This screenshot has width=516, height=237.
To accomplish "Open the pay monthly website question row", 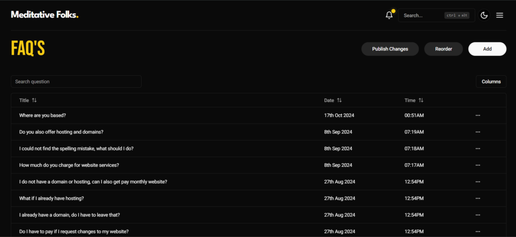I will 93,182.
